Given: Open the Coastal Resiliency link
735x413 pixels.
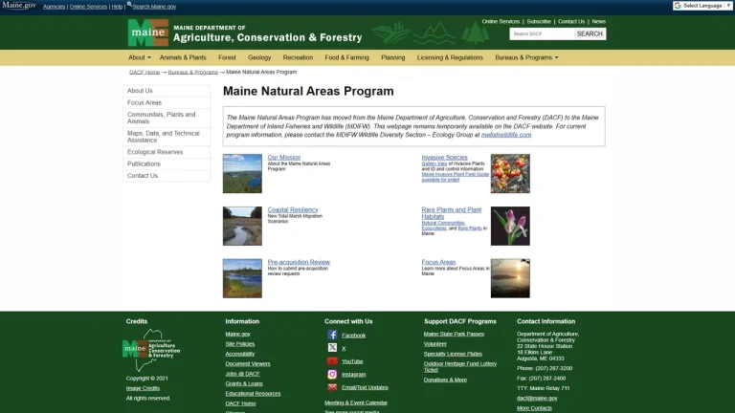Looking at the screenshot, I should click(293, 209).
